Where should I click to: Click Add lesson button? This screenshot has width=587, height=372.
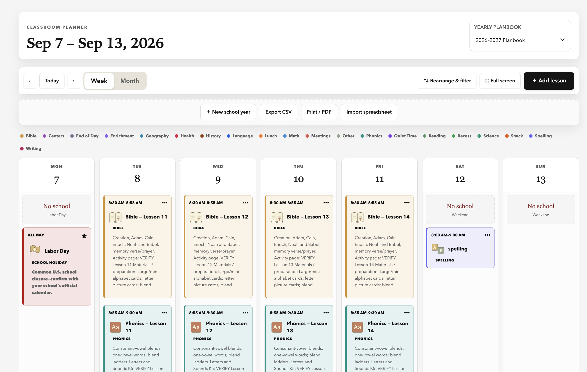549,81
